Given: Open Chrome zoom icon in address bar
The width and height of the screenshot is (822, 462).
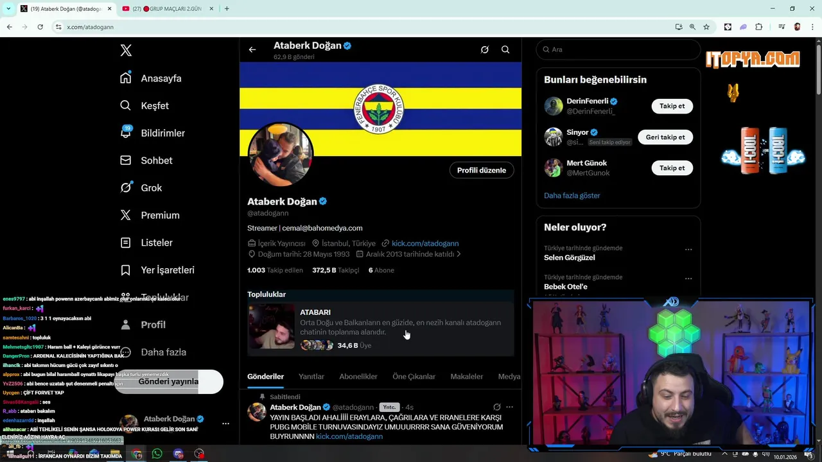Looking at the screenshot, I should point(692,27).
